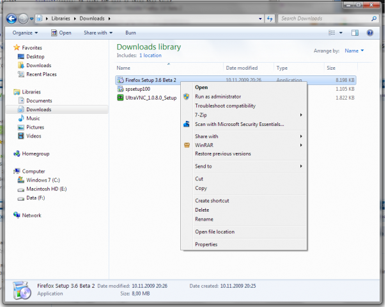Choose Scan with Microsoft Security Essentials

pos(249,124)
